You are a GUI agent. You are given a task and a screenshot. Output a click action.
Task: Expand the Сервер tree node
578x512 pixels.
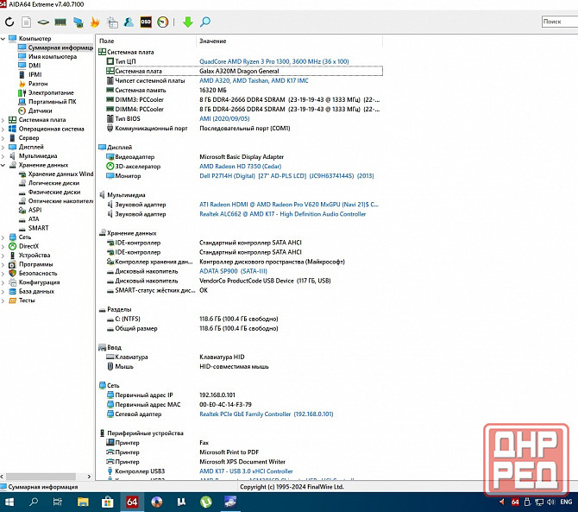point(3,138)
